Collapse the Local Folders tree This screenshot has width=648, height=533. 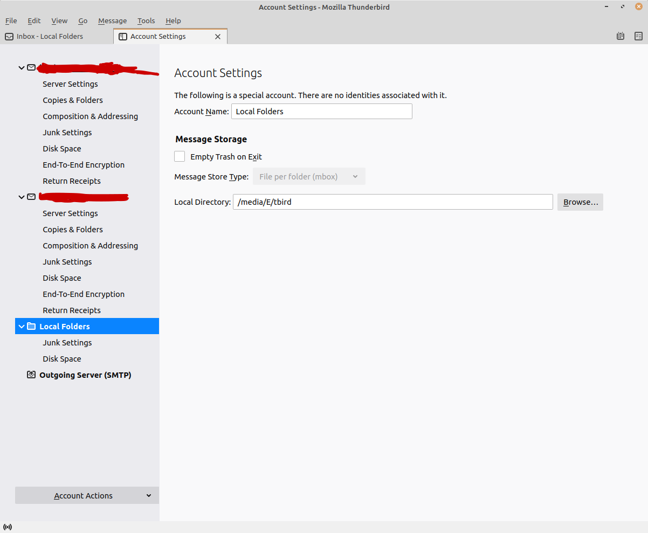(x=22, y=327)
